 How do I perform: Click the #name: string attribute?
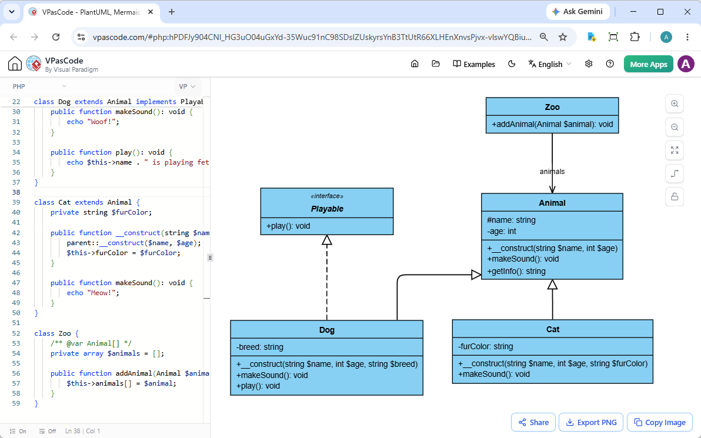click(x=512, y=220)
